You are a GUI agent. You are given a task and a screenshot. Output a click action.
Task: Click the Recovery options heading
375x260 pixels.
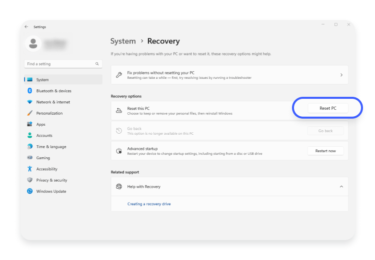coord(126,96)
